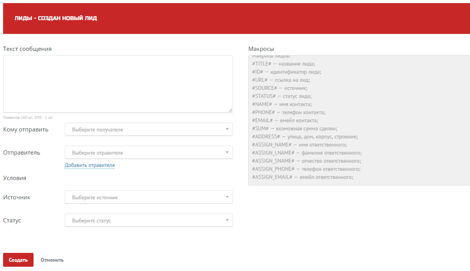The image size is (470, 271).
Task: Open the Выберите отравителя dropdown
Action: [x=149, y=152]
